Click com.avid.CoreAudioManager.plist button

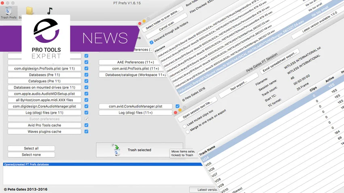135,106
